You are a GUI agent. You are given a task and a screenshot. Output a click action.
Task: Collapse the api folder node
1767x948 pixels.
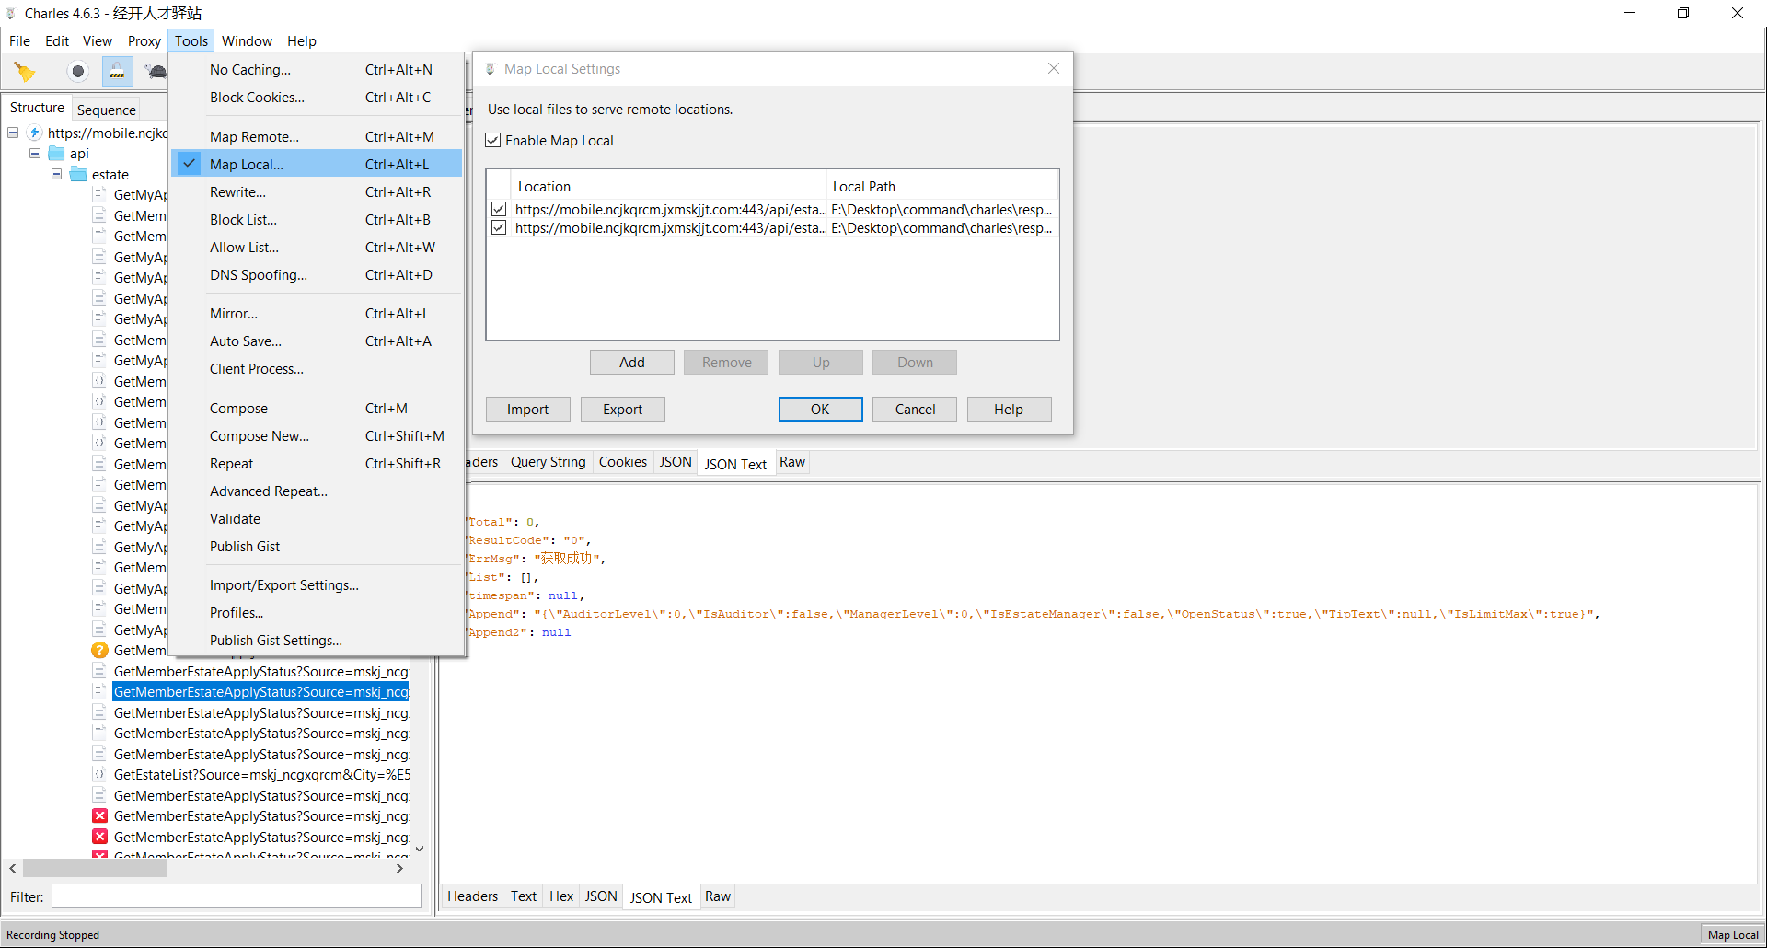[x=35, y=154]
